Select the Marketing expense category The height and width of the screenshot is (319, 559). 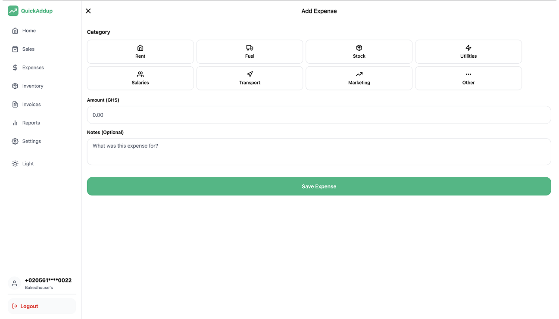coord(359,78)
